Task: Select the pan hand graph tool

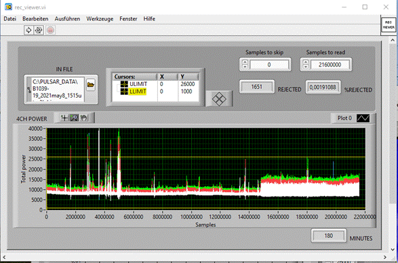Action: tap(84, 118)
